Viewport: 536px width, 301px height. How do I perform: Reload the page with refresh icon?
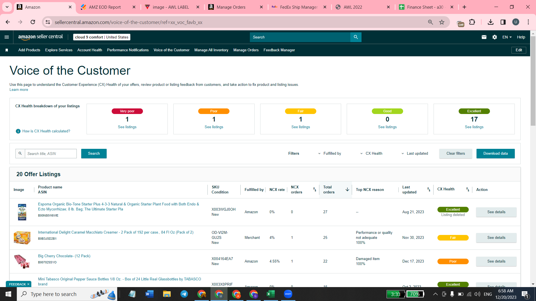33,22
